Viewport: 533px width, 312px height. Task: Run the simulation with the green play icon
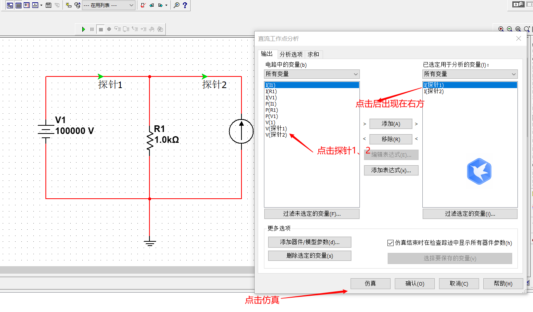(83, 29)
